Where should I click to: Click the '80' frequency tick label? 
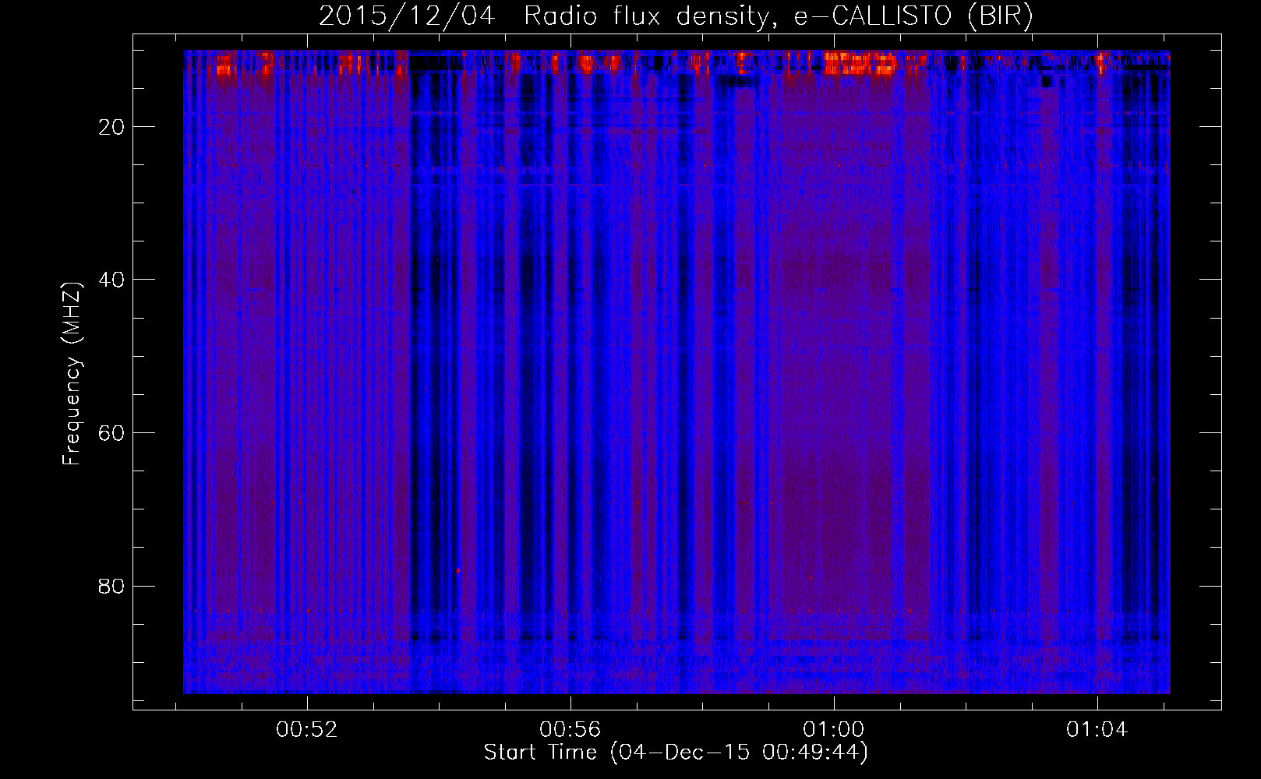tap(112, 586)
